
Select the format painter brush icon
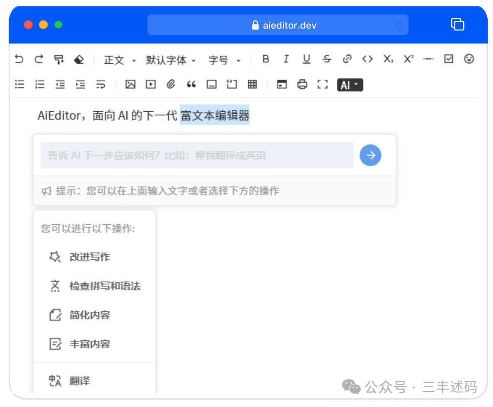click(x=59, y=59)
